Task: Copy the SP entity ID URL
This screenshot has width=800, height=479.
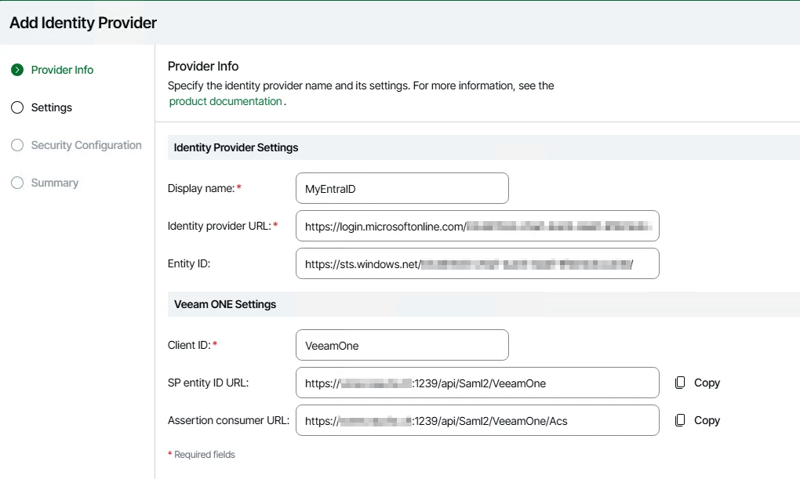Action: point(697,383)
